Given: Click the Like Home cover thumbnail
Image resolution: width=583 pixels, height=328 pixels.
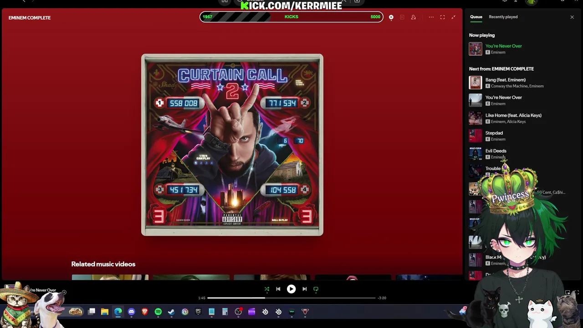Looking at the screenshot, I should [x=476, y=118].
